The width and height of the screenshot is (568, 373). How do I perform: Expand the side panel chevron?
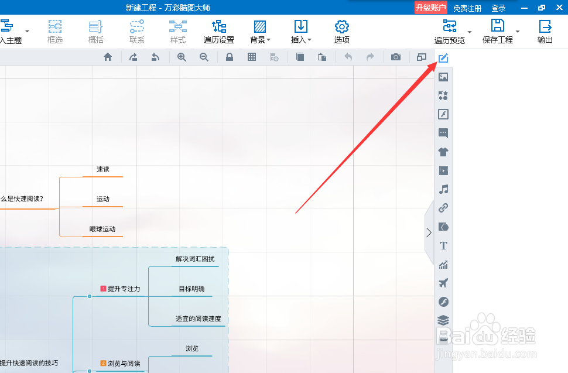[429, 232]
